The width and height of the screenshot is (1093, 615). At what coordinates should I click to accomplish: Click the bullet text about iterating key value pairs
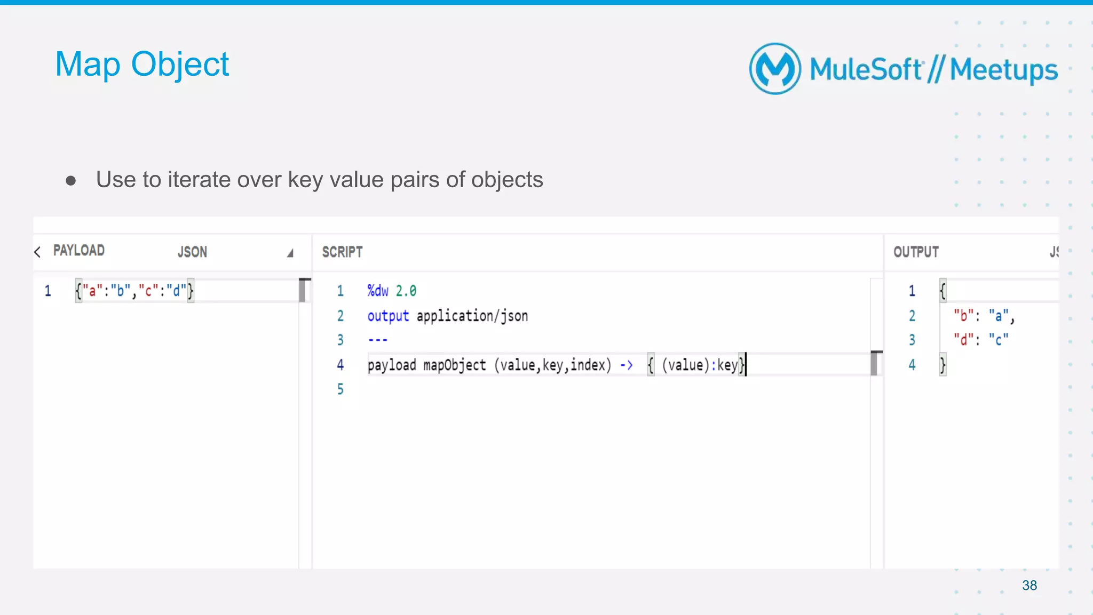[319, 180]
